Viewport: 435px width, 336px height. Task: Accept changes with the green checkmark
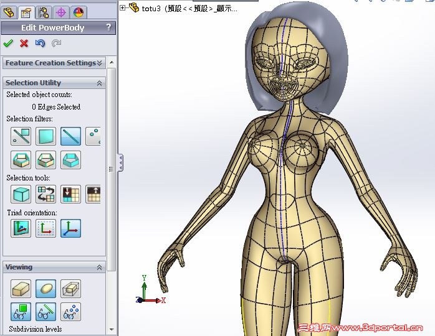point(8,43)
